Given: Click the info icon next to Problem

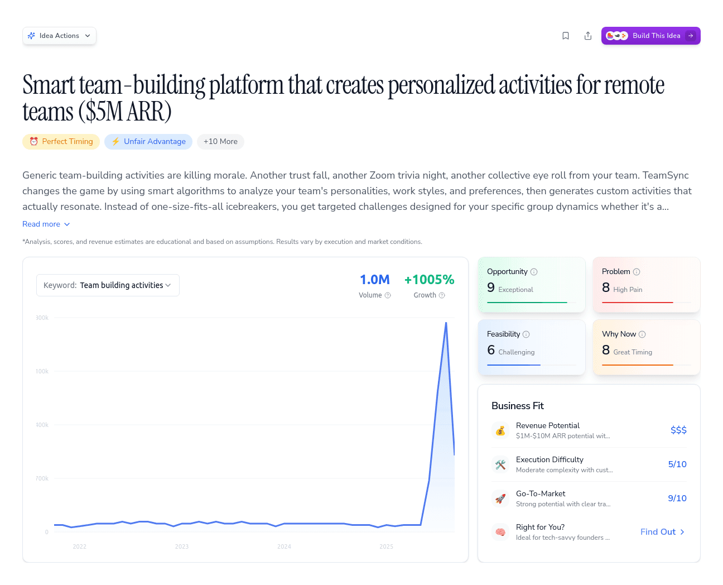Looking at the screenshot, I should tap(635, 272).
